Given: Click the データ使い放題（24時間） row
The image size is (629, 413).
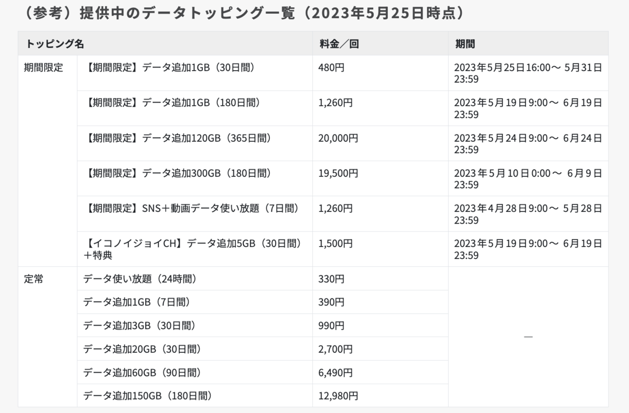Looking at the screenshot, I should click(140, 279).
